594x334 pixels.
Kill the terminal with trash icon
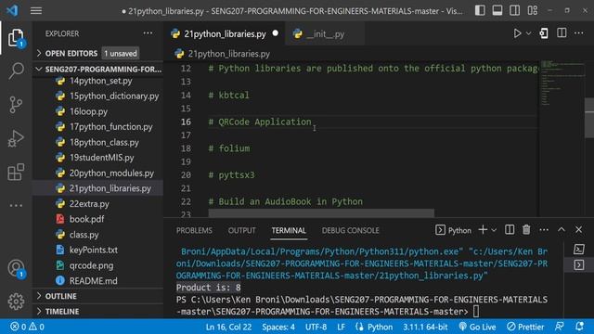[x=526, y=230]
